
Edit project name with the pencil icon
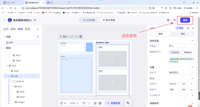[35, 20]
